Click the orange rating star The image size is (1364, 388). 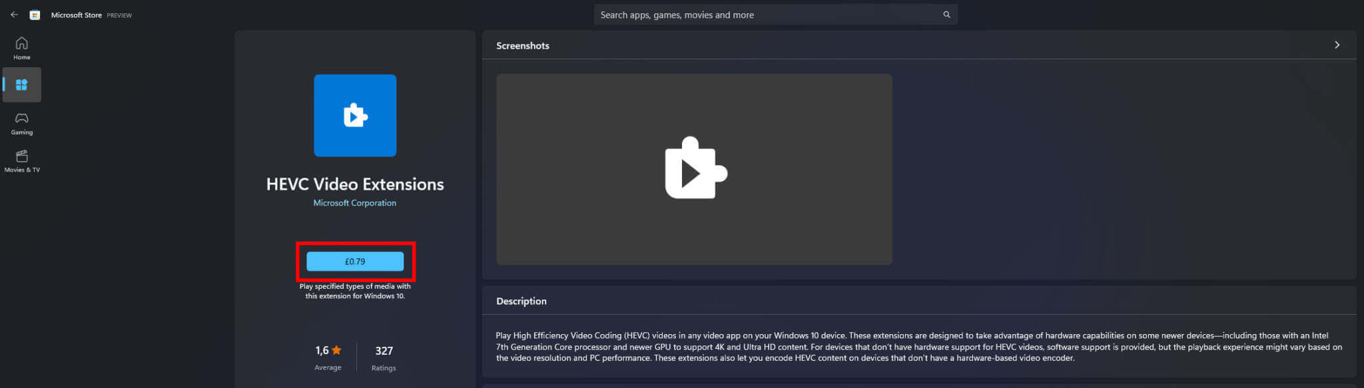pyautogui.click(x=336, y=350)
